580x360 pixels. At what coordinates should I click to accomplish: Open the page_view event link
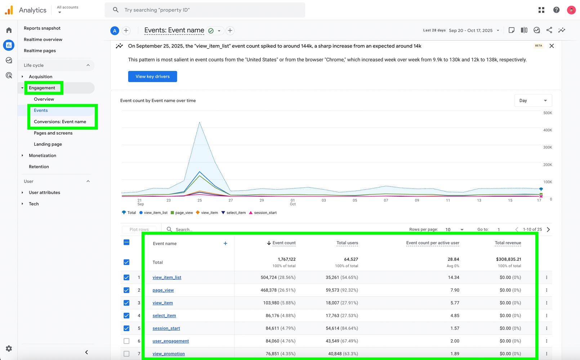[163, 290]
